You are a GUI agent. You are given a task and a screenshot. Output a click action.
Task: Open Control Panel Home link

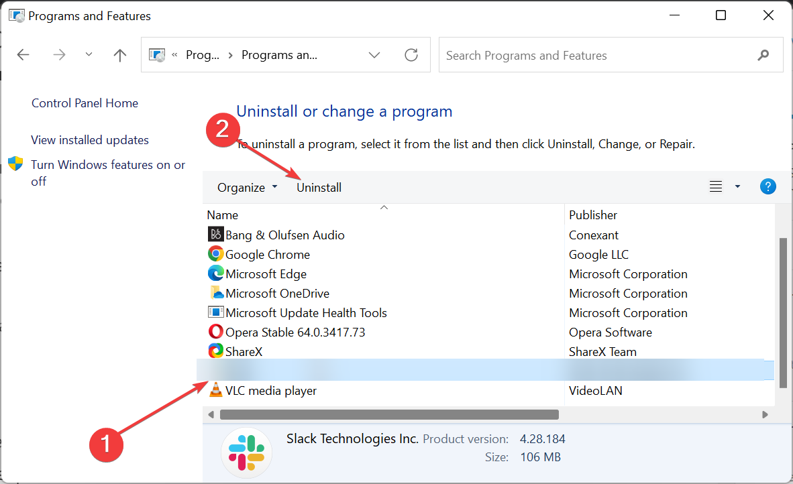[85, 103]
